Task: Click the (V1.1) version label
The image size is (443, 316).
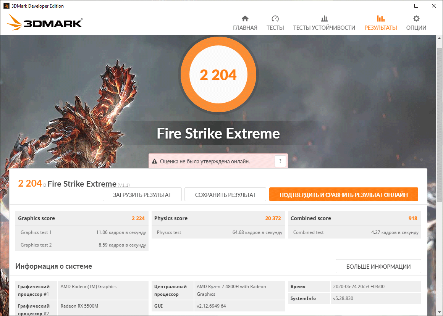Action: [123, 185]
